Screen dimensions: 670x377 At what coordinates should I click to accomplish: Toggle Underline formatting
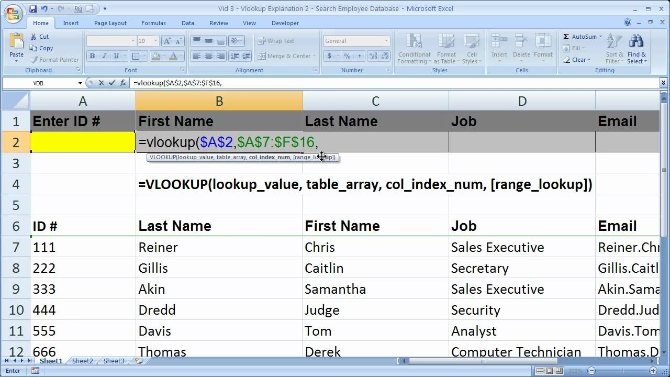(x=116, y=56)
